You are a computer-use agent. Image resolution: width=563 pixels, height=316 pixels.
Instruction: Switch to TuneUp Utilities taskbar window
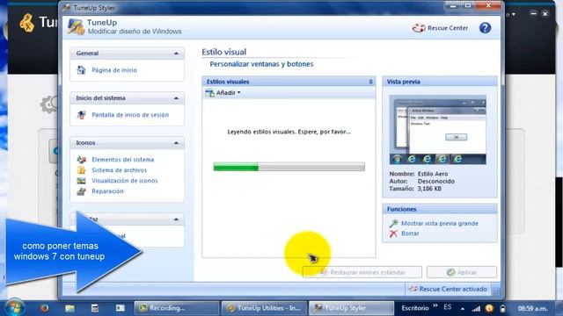(x=264, y=308)
